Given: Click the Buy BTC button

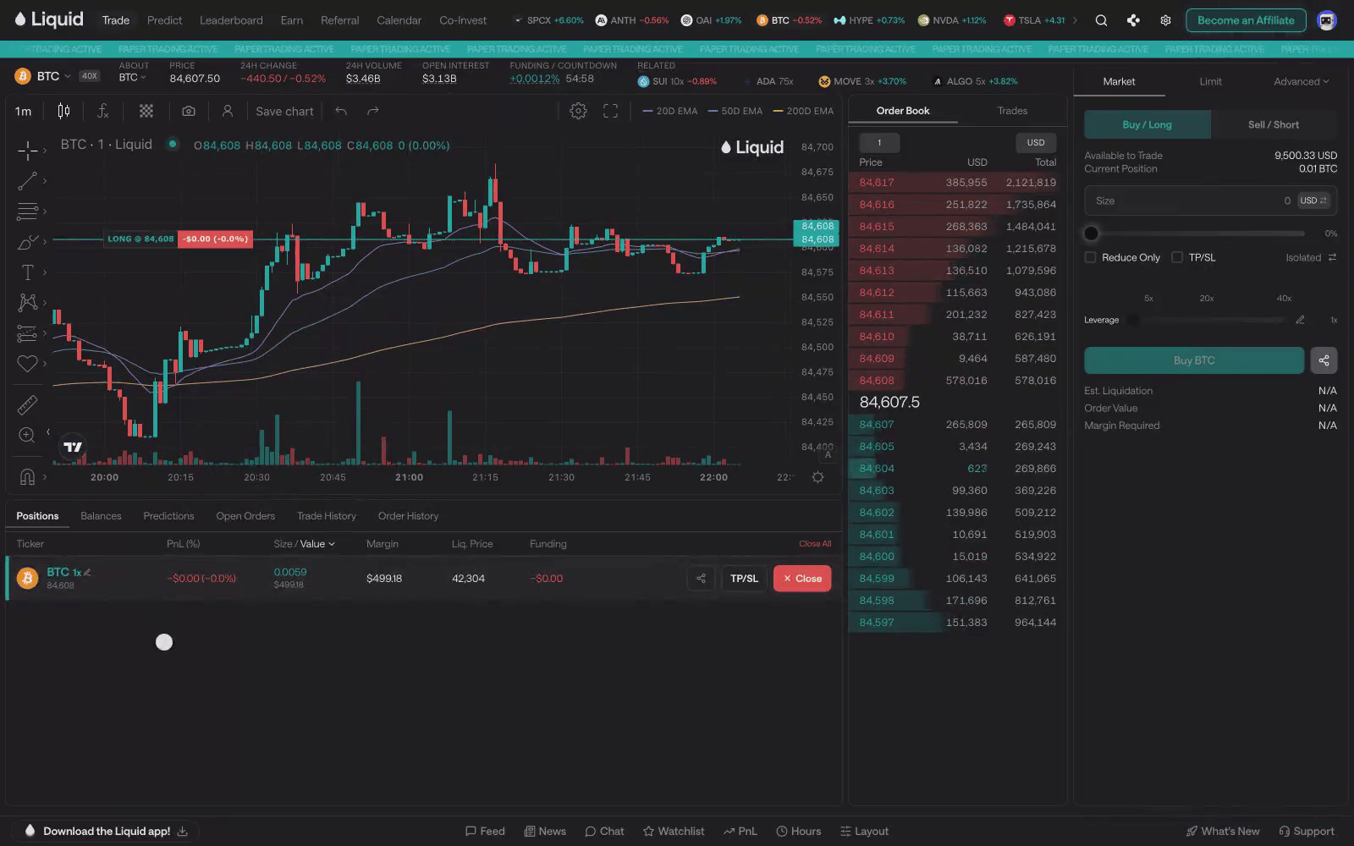Looking at the screenshot, I should (1194, 360).
